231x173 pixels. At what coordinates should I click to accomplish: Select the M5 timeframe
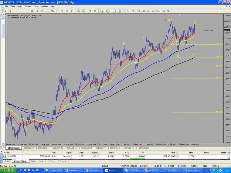coord(133,11)
